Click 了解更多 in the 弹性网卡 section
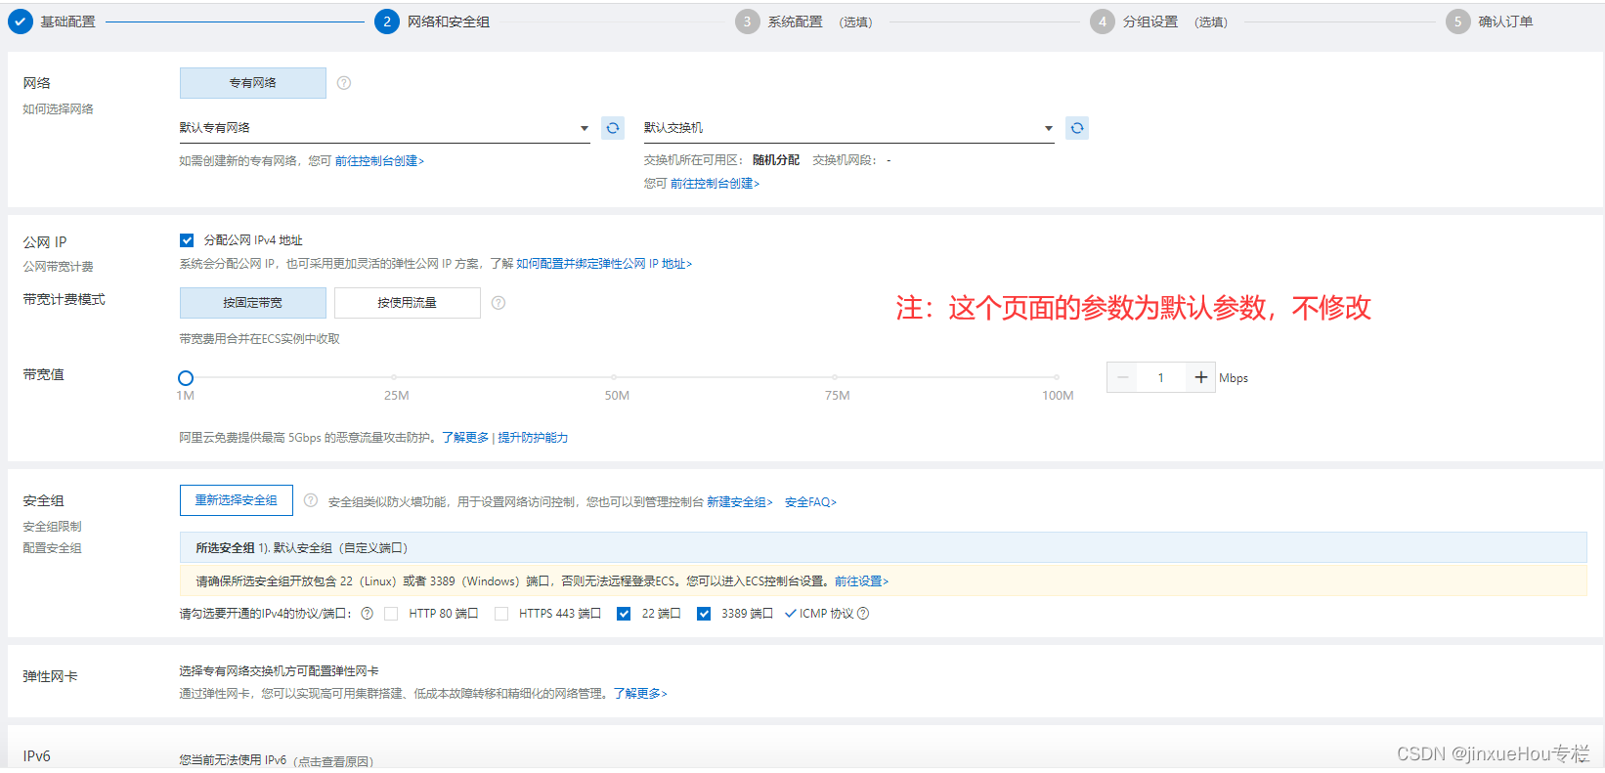Image resolution: width=1605 pixels, height=773 pixels. click(x=640, y=694)
